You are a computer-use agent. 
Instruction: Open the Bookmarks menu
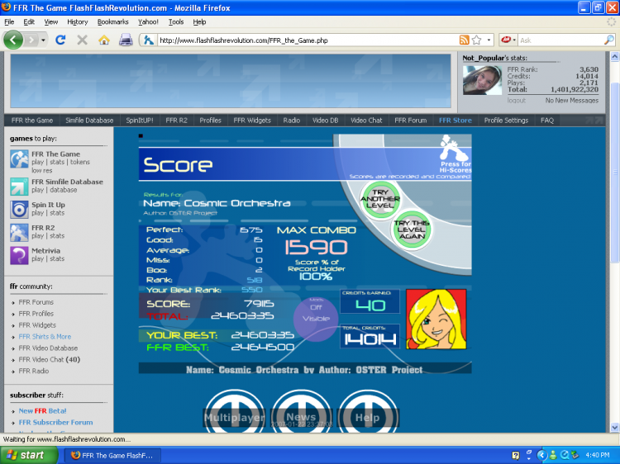[x=112, y=21]
